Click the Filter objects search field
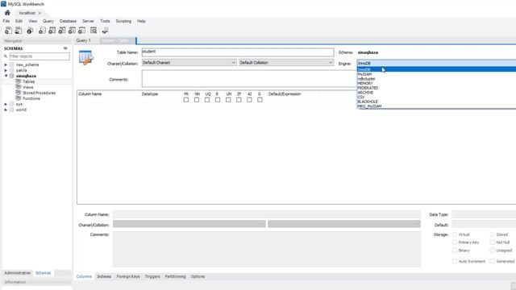Image resolution: width=516 pixels, height=290 pixels. coord(40,56)
